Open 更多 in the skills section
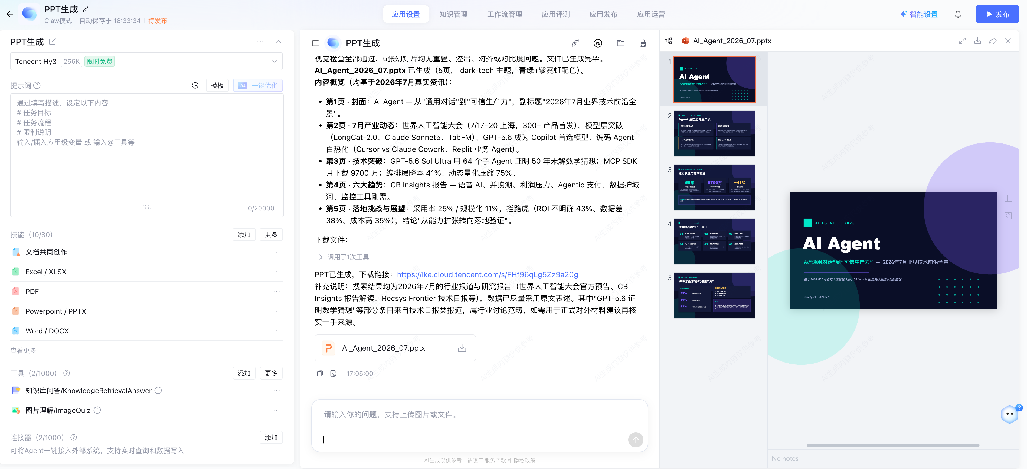Viewport: 1027px width, 469px height. pyautogui.click(x=271, y=235)
